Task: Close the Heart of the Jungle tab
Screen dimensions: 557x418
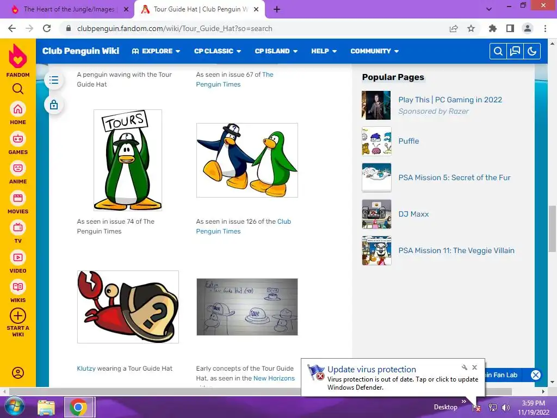Action: click(126, 9)
